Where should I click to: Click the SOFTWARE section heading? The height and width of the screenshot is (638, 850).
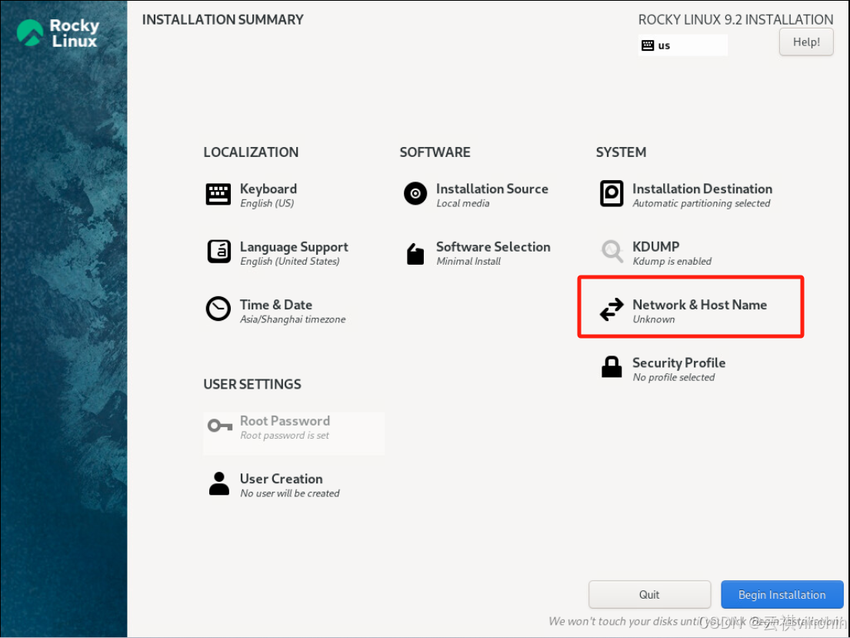pyautogui.click(x=435, y=152)
